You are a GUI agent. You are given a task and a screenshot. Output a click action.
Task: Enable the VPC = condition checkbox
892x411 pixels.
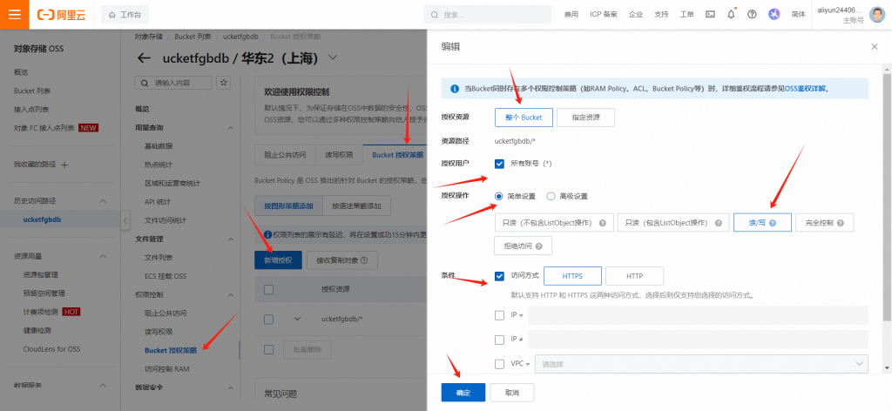499,364
